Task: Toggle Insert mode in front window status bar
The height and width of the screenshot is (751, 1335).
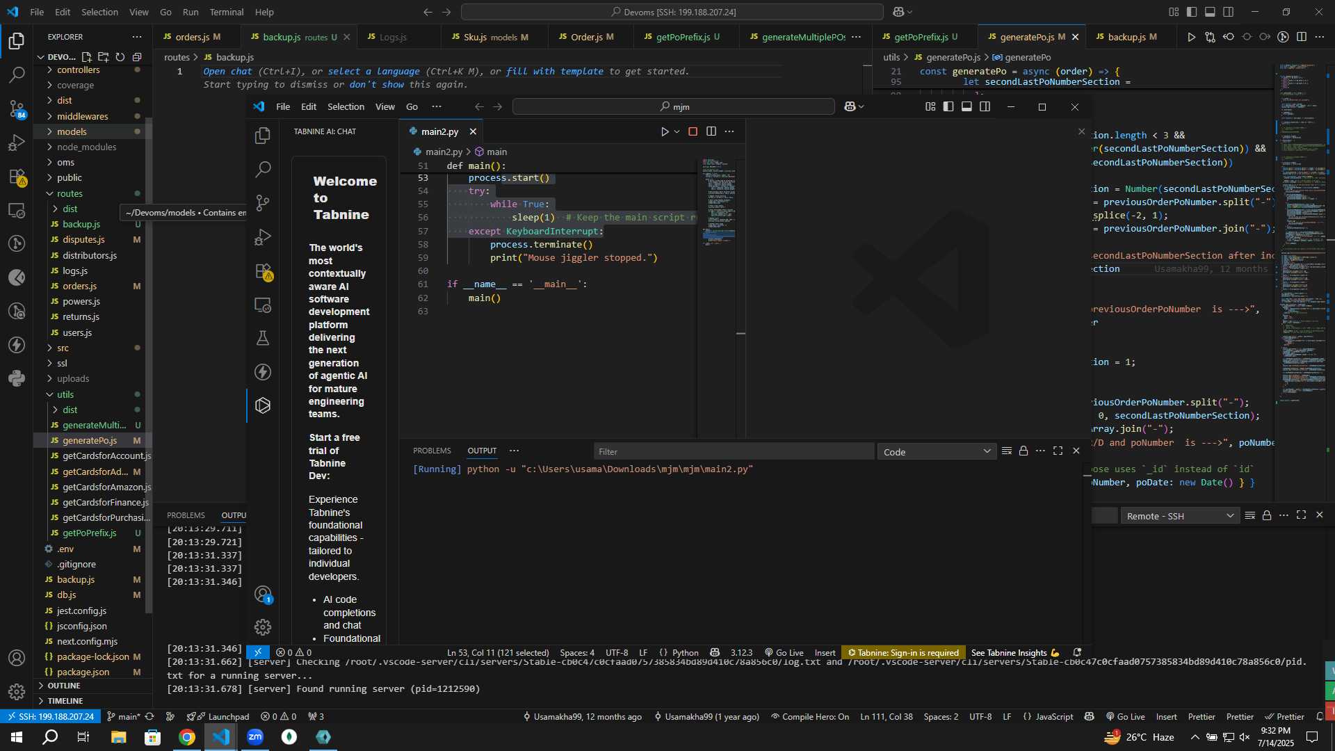Action: point(825,653)
